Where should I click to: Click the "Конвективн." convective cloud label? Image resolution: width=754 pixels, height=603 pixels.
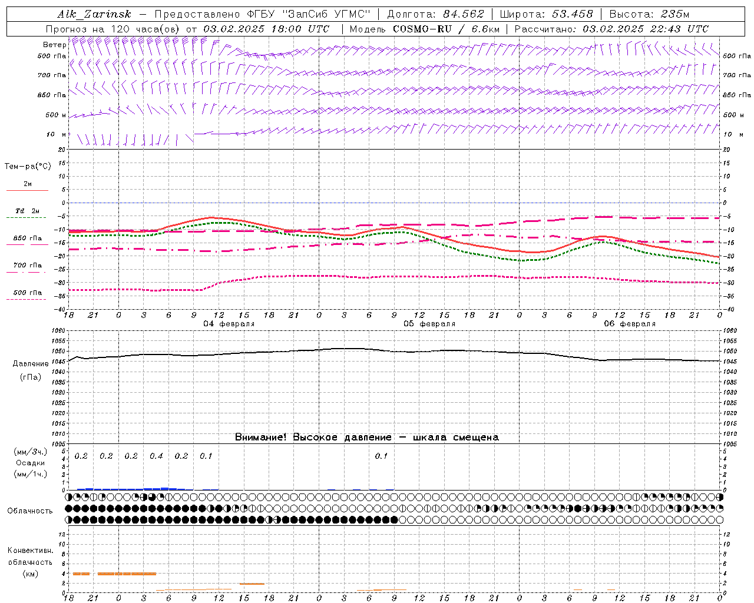pyautogui.click(x=30, y=551)
